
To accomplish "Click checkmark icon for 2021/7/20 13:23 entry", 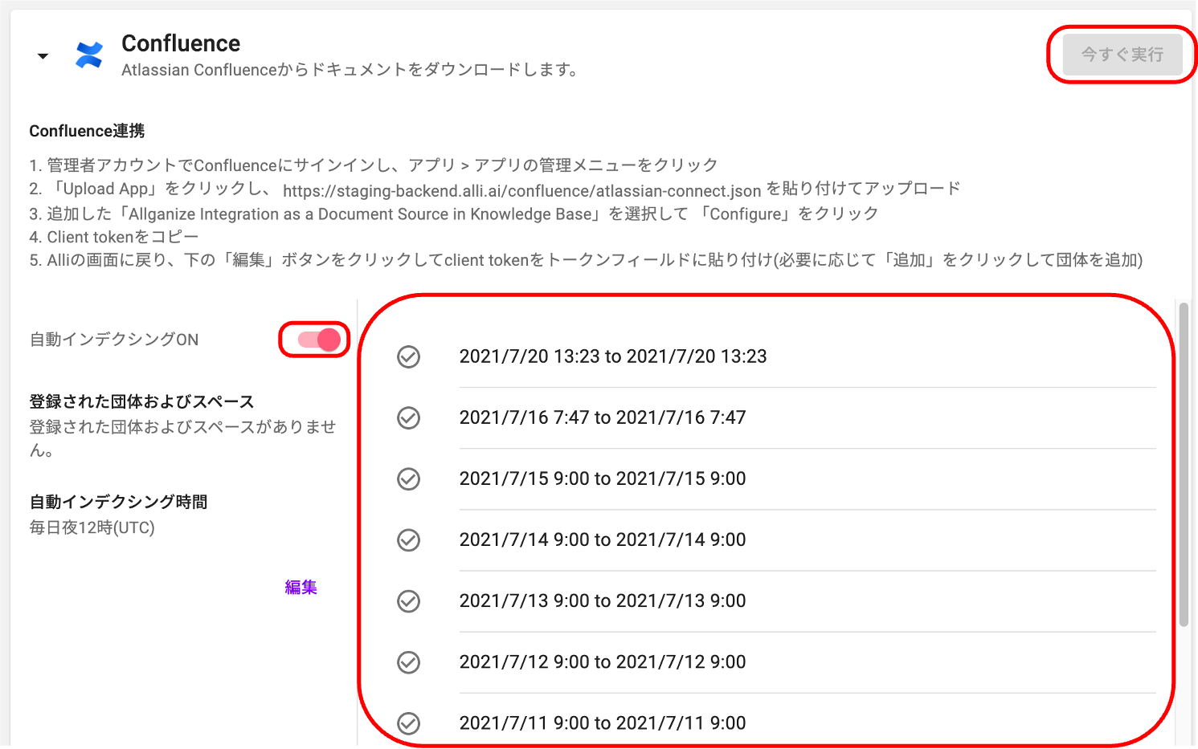I will tap(409, 356).
